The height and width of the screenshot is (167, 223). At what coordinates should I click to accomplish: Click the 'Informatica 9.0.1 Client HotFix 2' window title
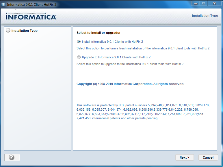[32, 4]
